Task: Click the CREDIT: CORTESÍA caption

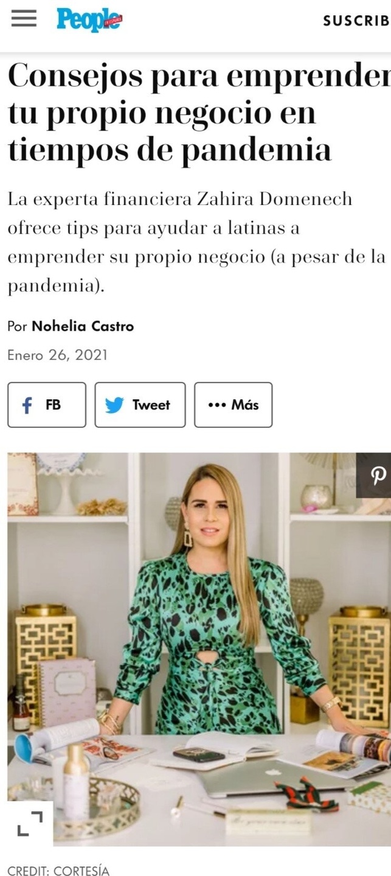Action: (58, 872)
